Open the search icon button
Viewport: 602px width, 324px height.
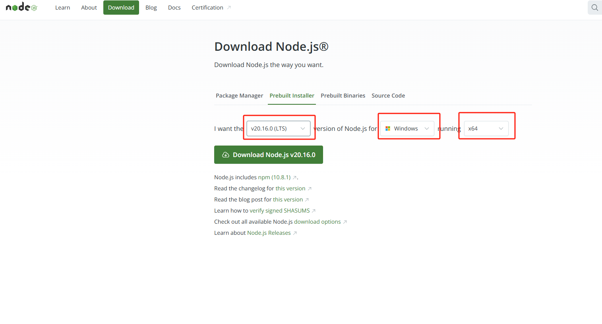point(594,8)
